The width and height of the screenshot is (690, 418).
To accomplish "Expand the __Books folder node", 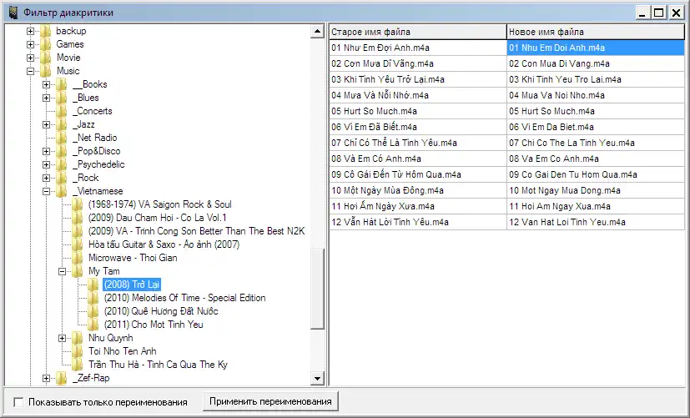I will click(46, 84).
